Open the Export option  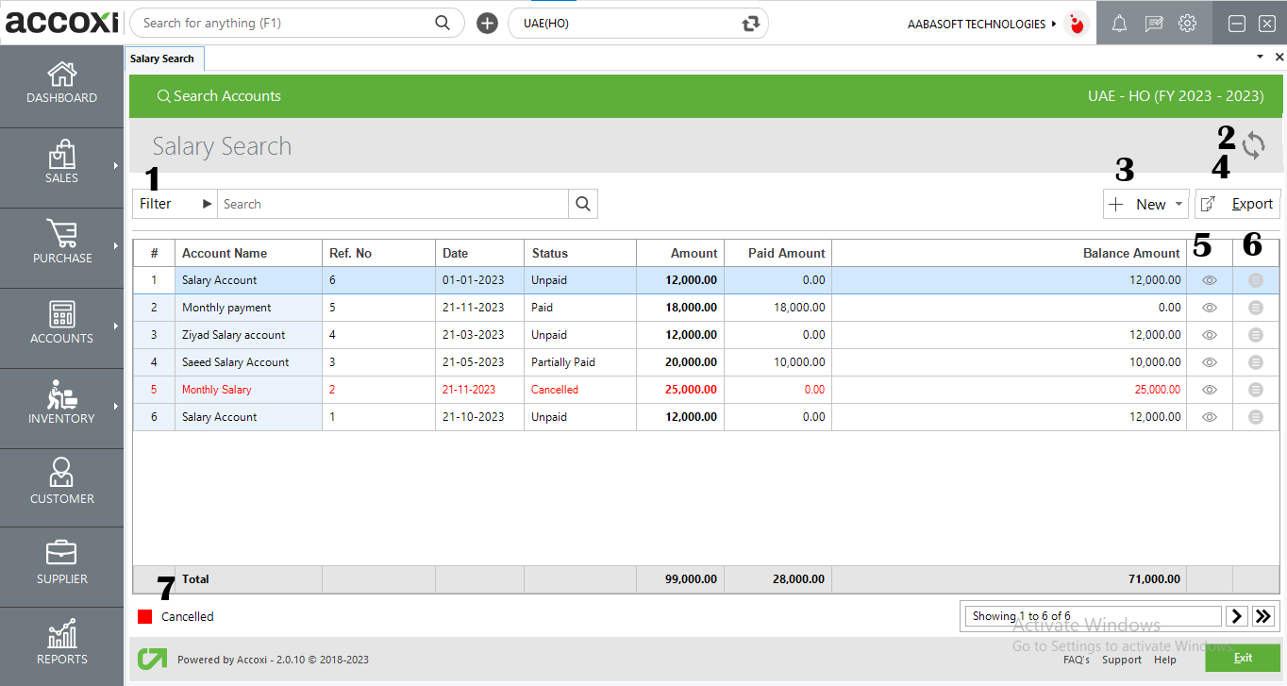coord(1237,204)
